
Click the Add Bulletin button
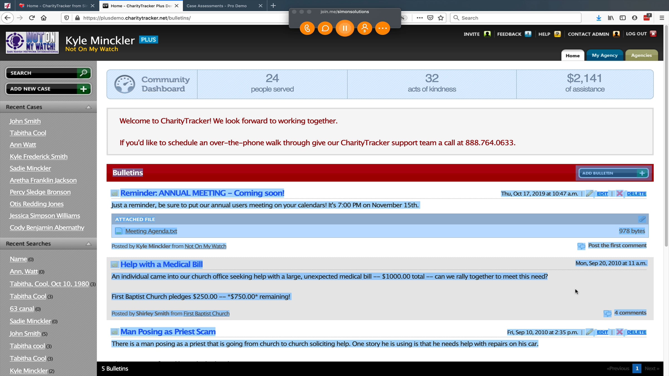coord(613,173)
